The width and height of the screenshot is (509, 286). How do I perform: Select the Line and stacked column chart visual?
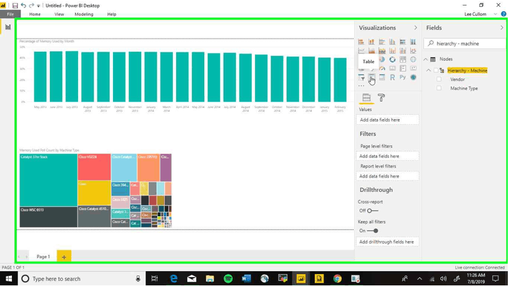[392, 50]
